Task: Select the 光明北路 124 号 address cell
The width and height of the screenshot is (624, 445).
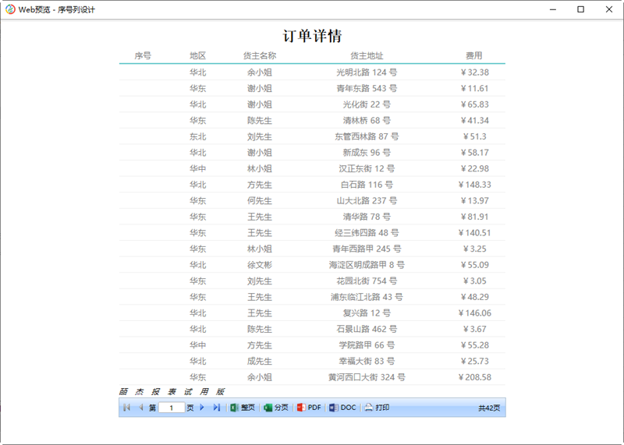Action: 367,72
